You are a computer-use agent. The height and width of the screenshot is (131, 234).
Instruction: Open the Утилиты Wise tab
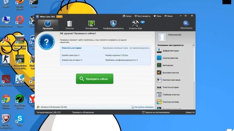coord(135,25)
